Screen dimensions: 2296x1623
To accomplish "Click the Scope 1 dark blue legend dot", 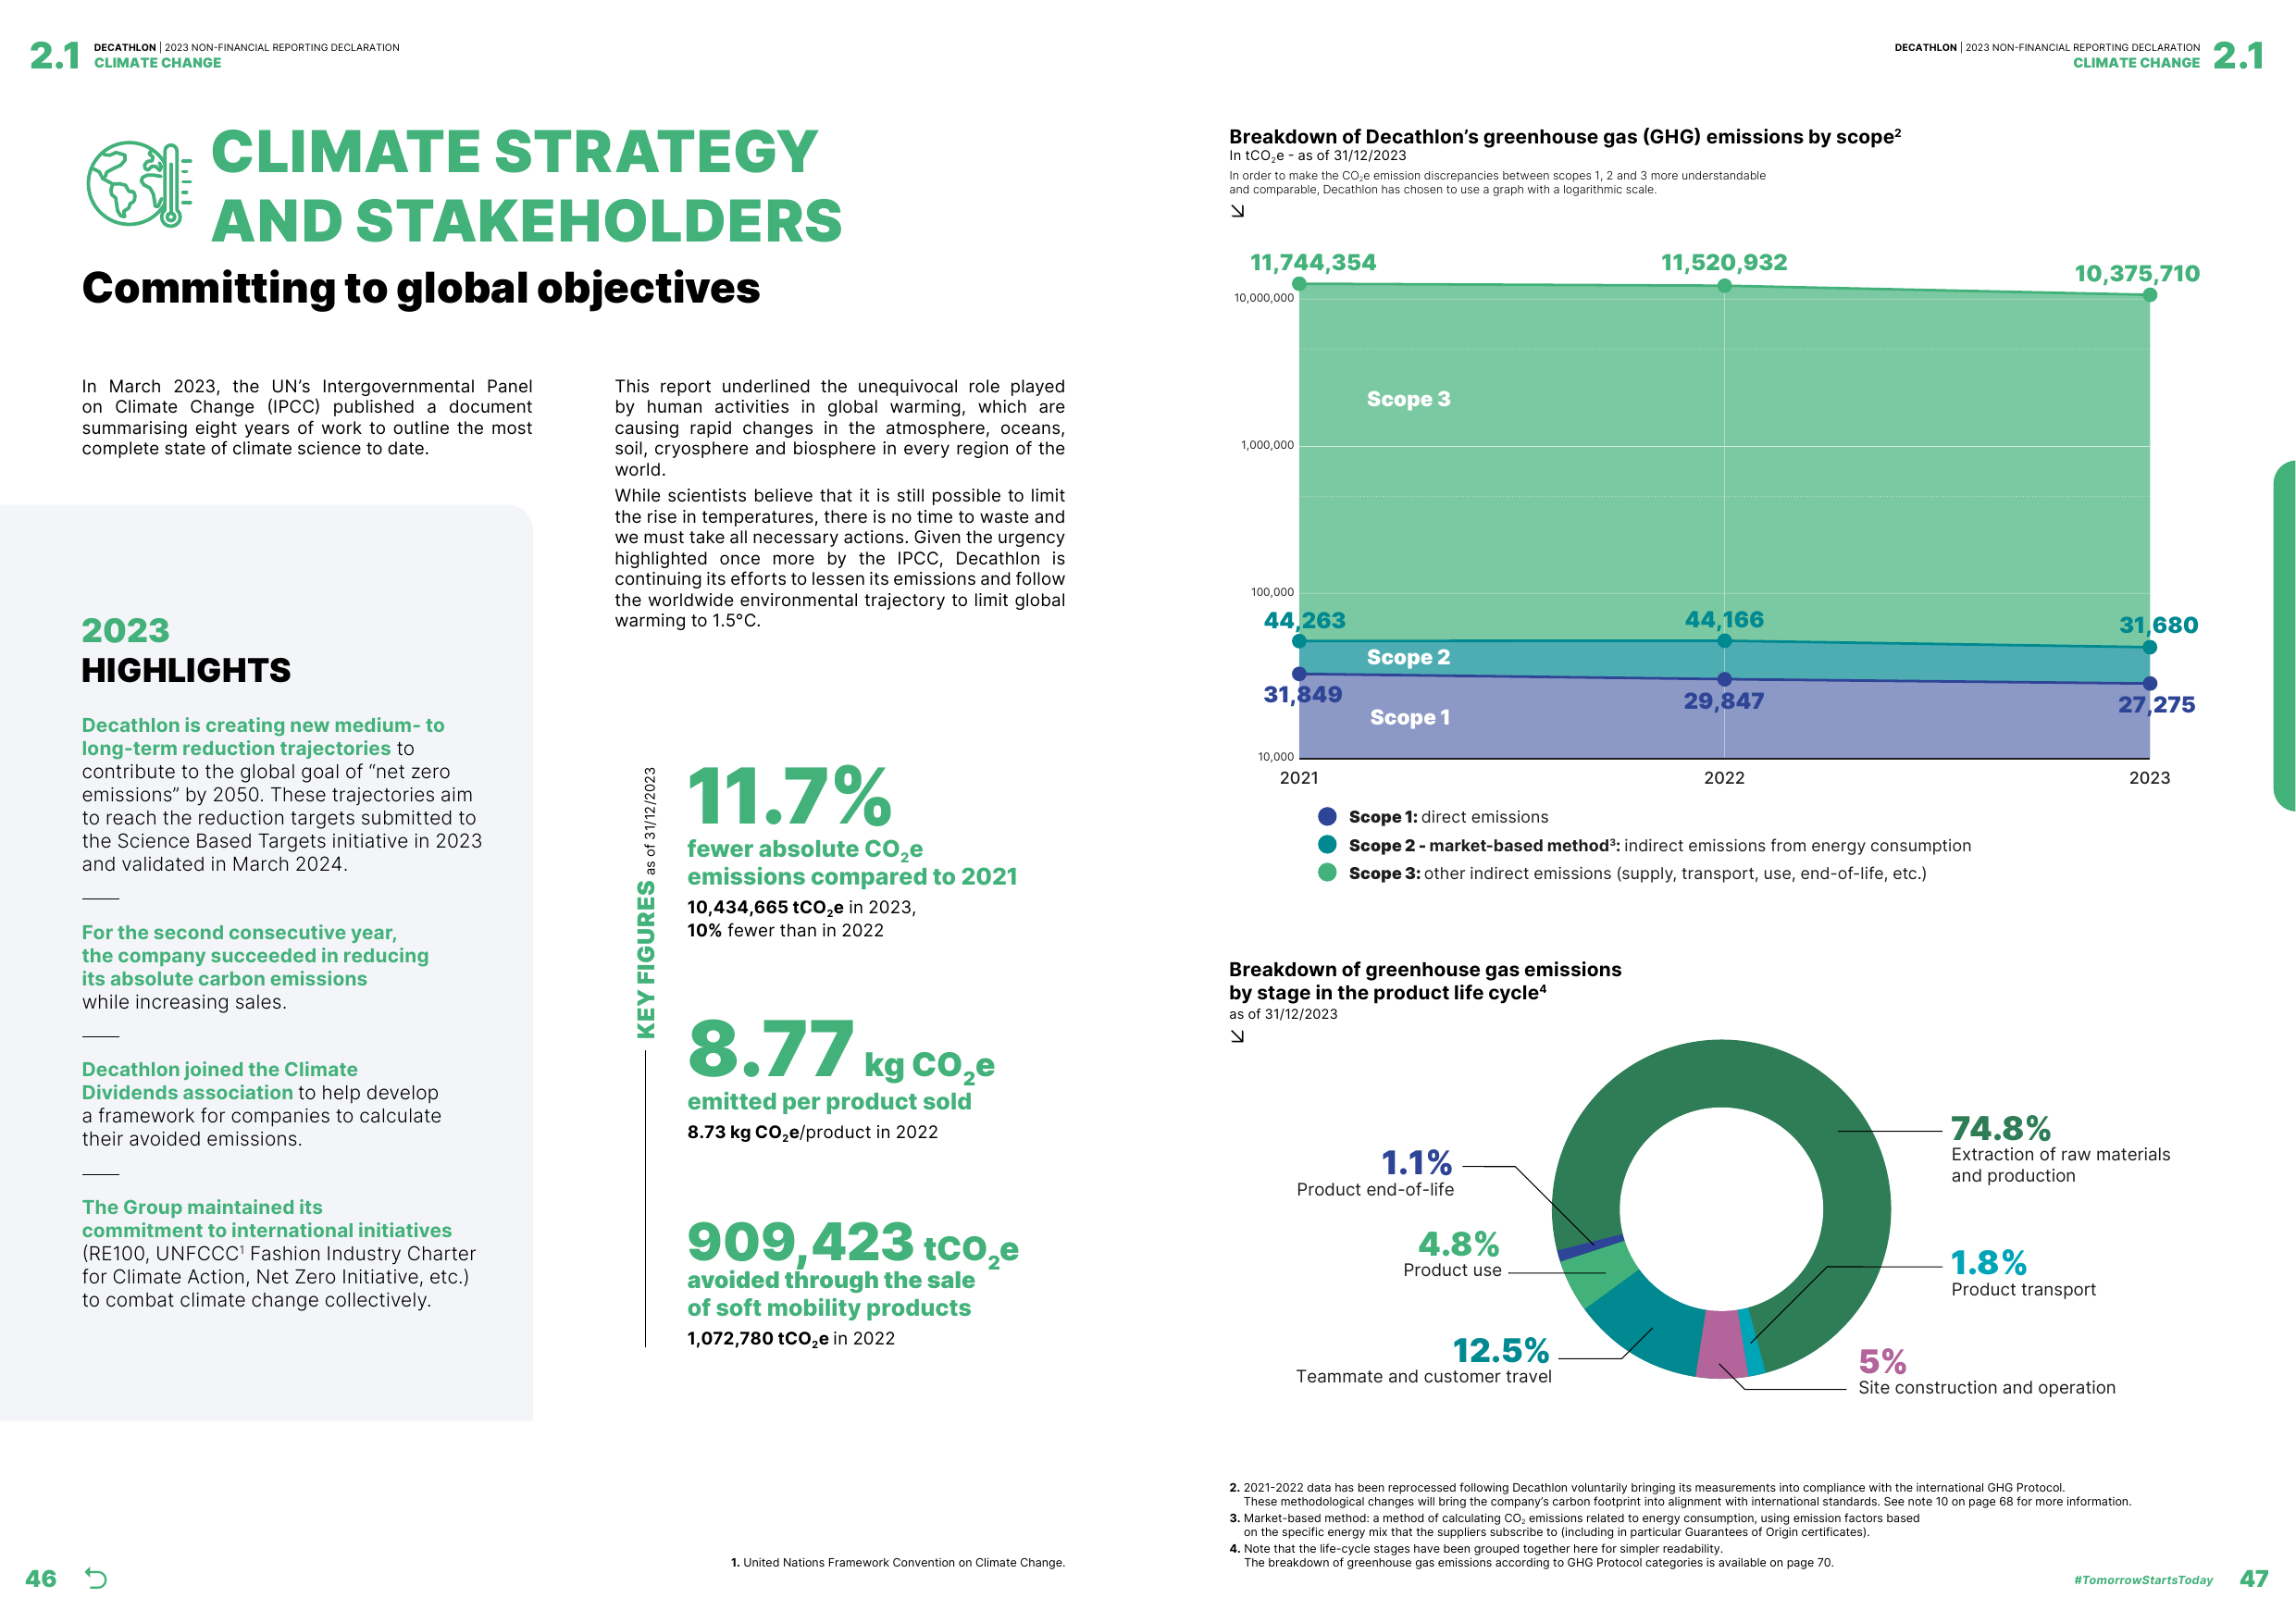I will click(x=1327, y=817).
